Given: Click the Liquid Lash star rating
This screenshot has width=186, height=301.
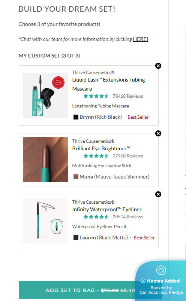Looking at the screenshot, I should [x=96, y=96].
